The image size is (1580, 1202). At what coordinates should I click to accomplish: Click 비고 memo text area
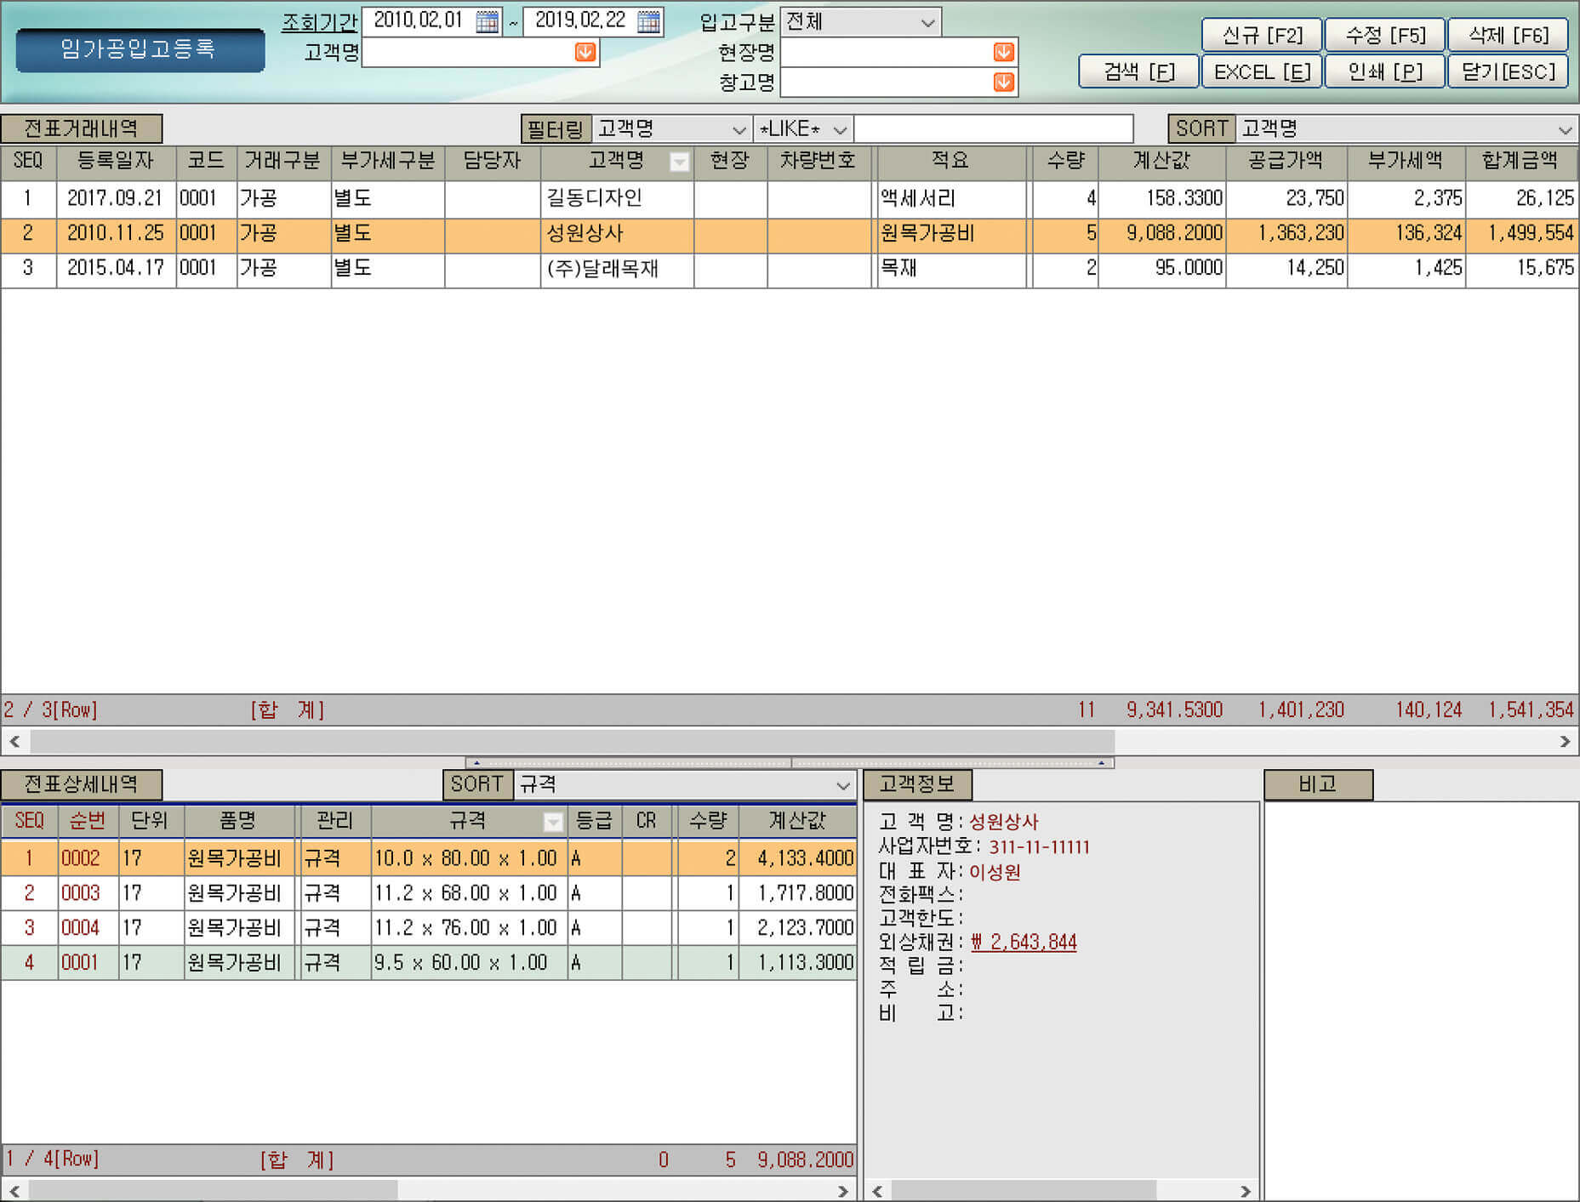point(1421,1000)
